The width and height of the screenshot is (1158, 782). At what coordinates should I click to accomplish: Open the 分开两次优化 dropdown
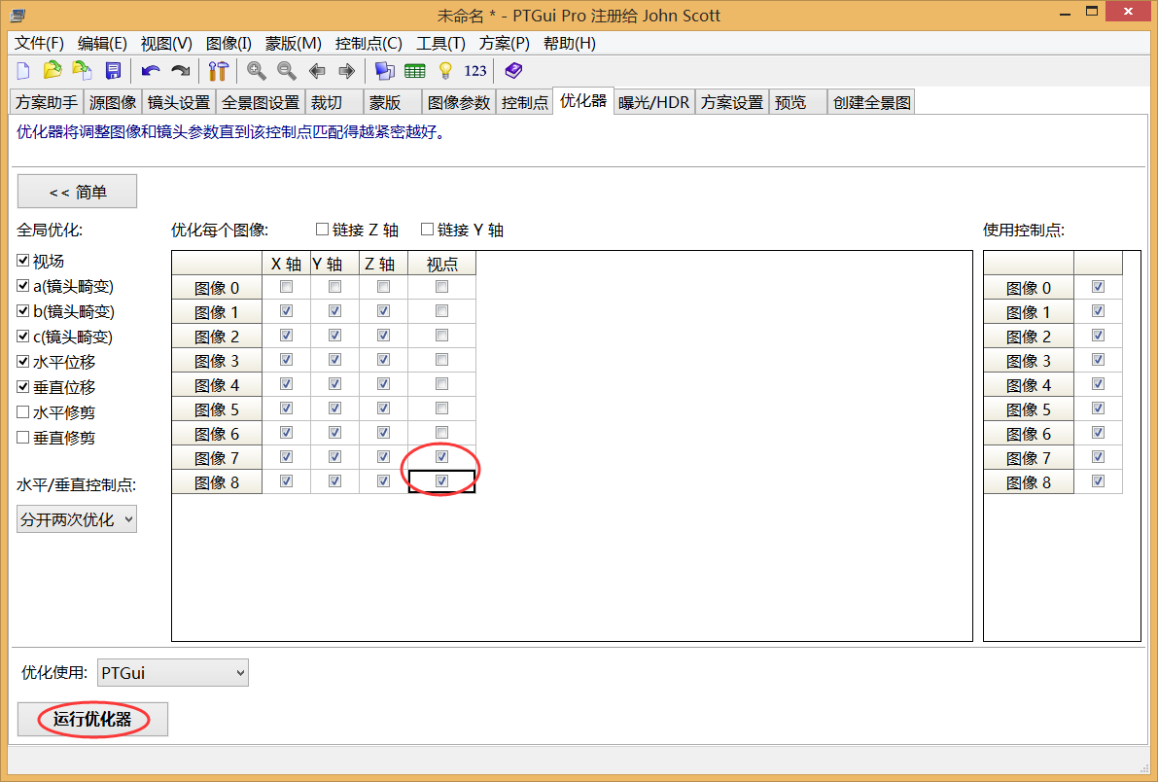(x=77, y=519)
